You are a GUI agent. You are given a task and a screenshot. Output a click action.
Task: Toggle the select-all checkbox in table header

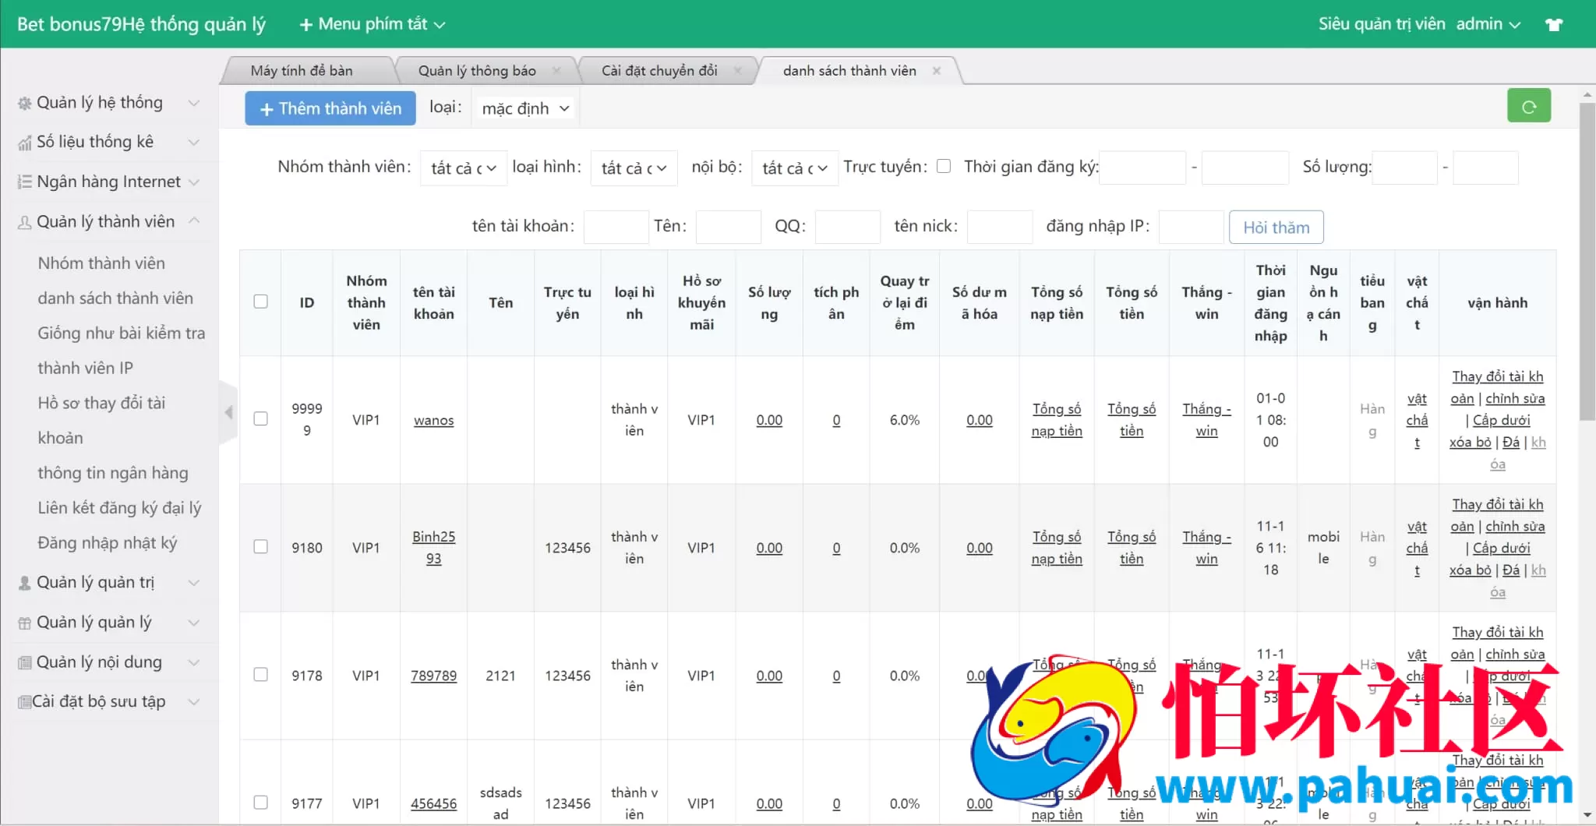pyautogui.click(x=261, y=302)
